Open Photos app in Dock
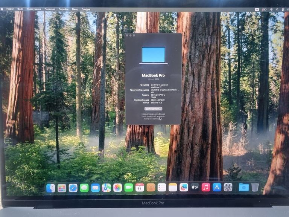The width and height of the screenshot is (289, 217). [117, 188]
